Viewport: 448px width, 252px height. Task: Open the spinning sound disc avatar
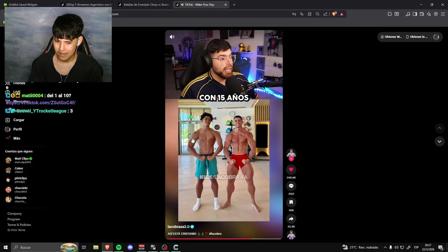click(291, 235)
